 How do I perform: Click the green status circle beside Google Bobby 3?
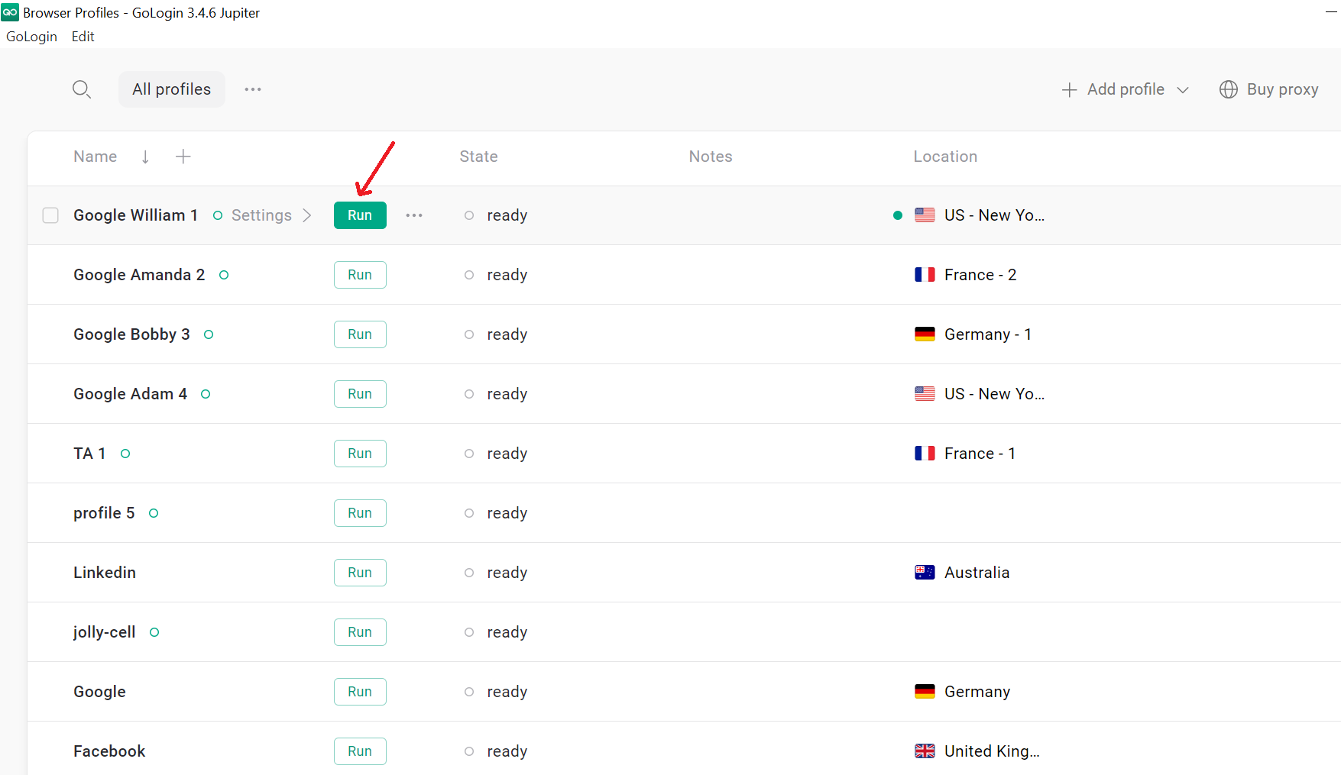click(209, 334)
